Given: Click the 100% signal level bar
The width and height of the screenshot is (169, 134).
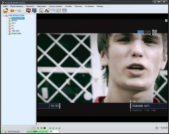Looking at the screenshot, I should [x=35, y=132].
